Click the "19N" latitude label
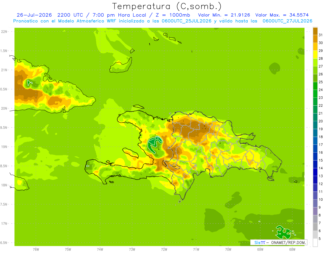Image resolution: width=328 pixels, height=253 pixels. pyautogui.click(x=4, y=147)
